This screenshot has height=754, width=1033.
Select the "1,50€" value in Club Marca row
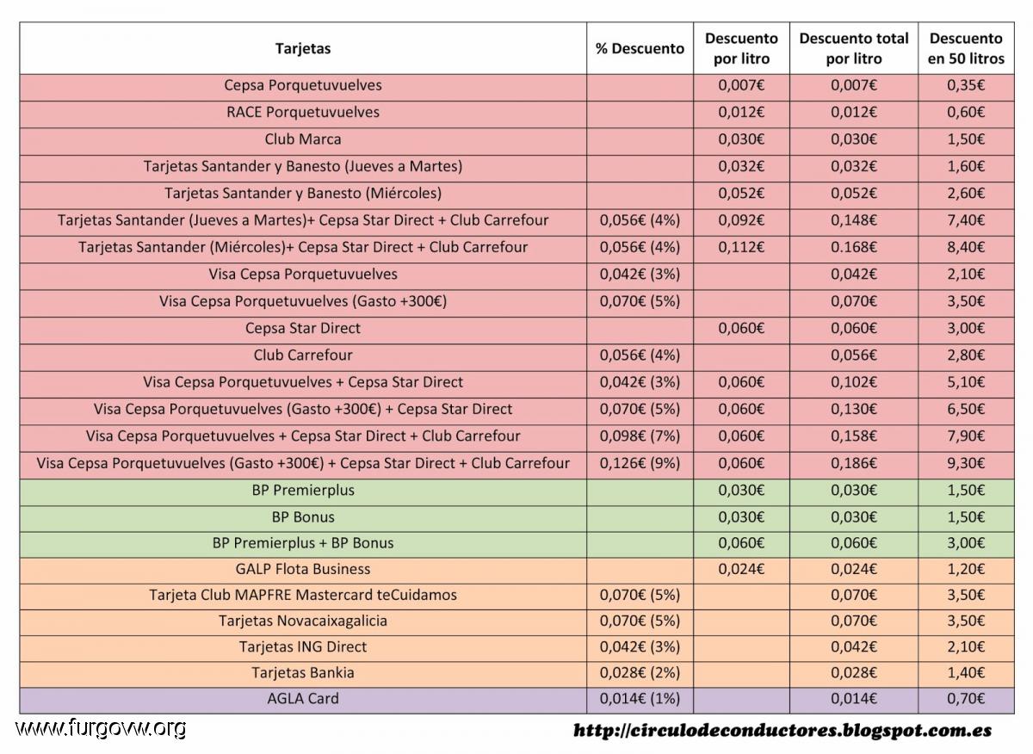(966, 139)
